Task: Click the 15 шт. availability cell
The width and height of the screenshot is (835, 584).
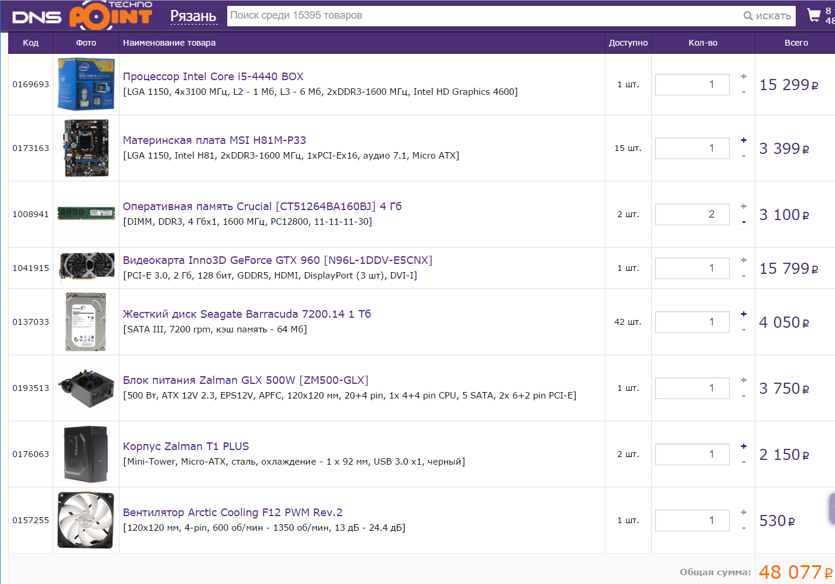Action: coord(628,148)
